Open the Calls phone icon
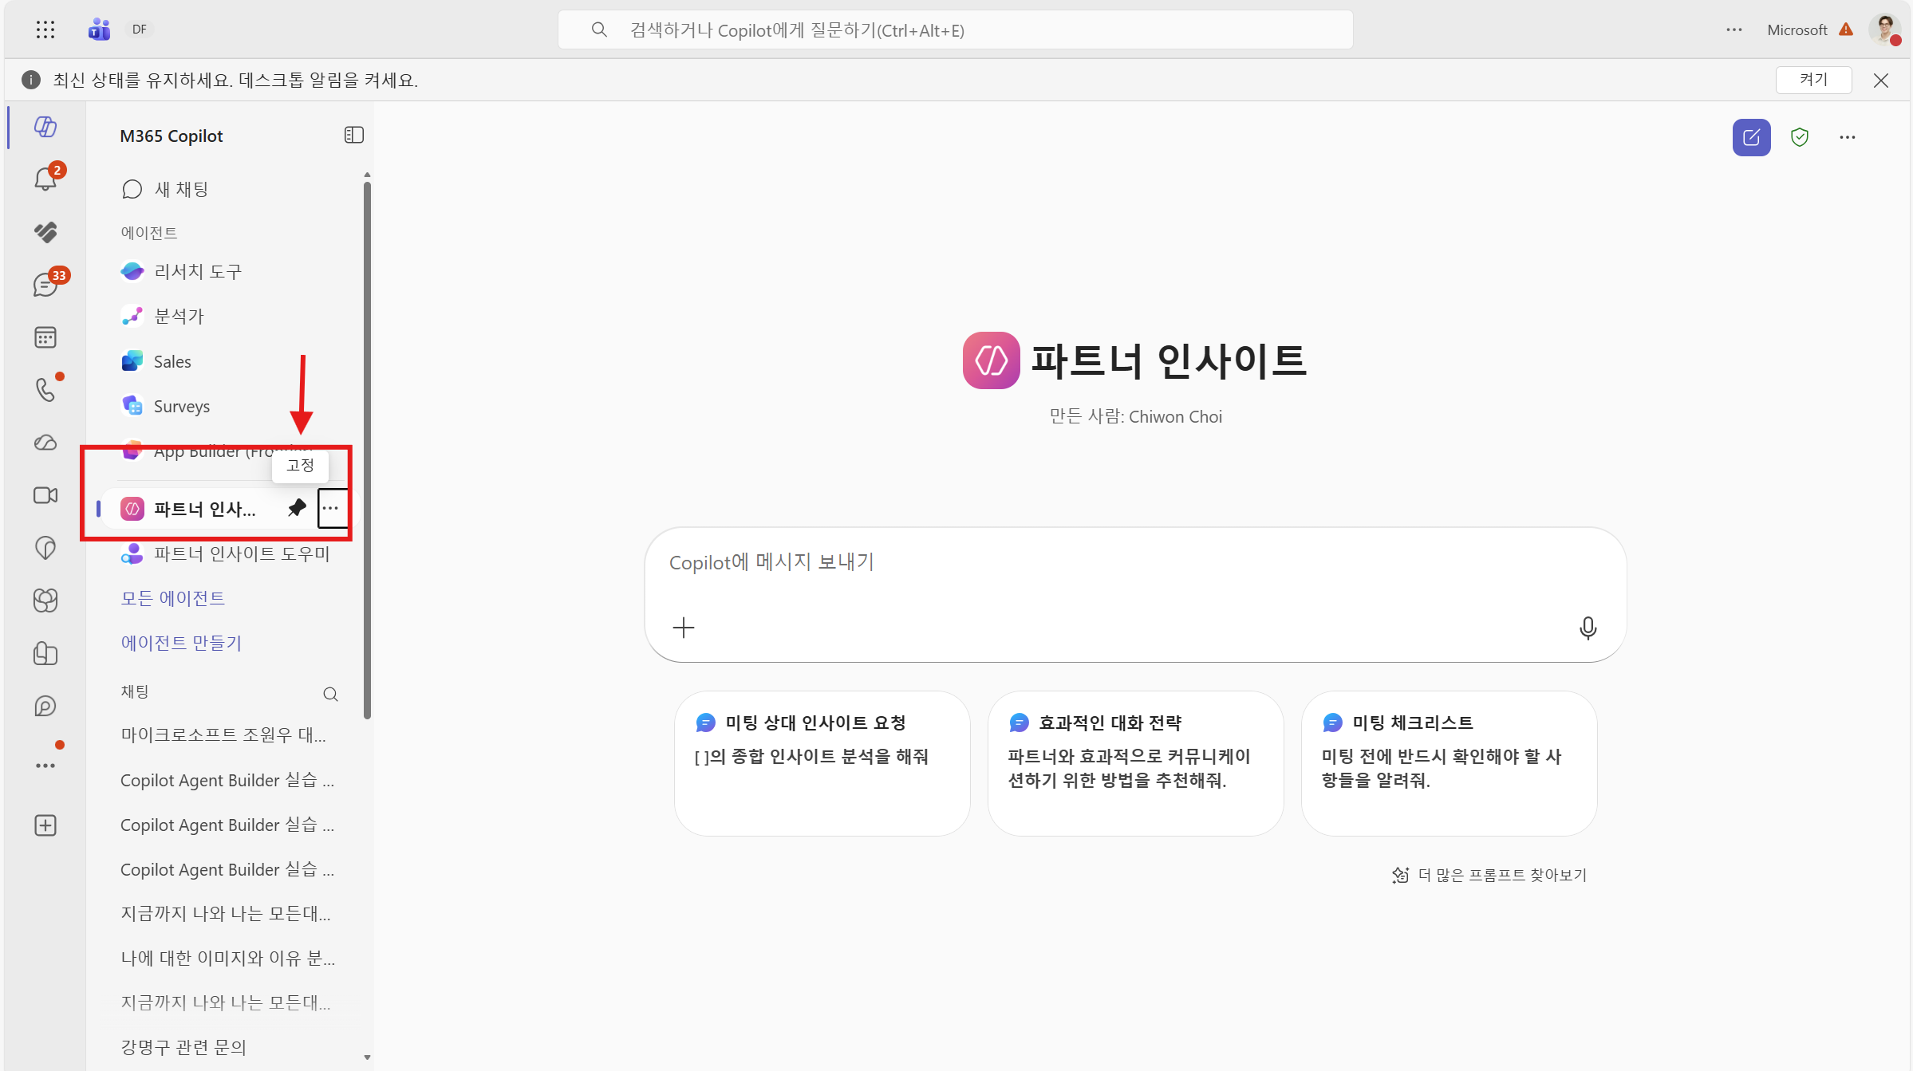Image resolution: width=1913 pixels, height=1071 pixels. pyautogui.click(x=45, y=390)
